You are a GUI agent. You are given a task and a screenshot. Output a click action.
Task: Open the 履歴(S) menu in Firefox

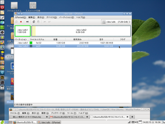45,113
